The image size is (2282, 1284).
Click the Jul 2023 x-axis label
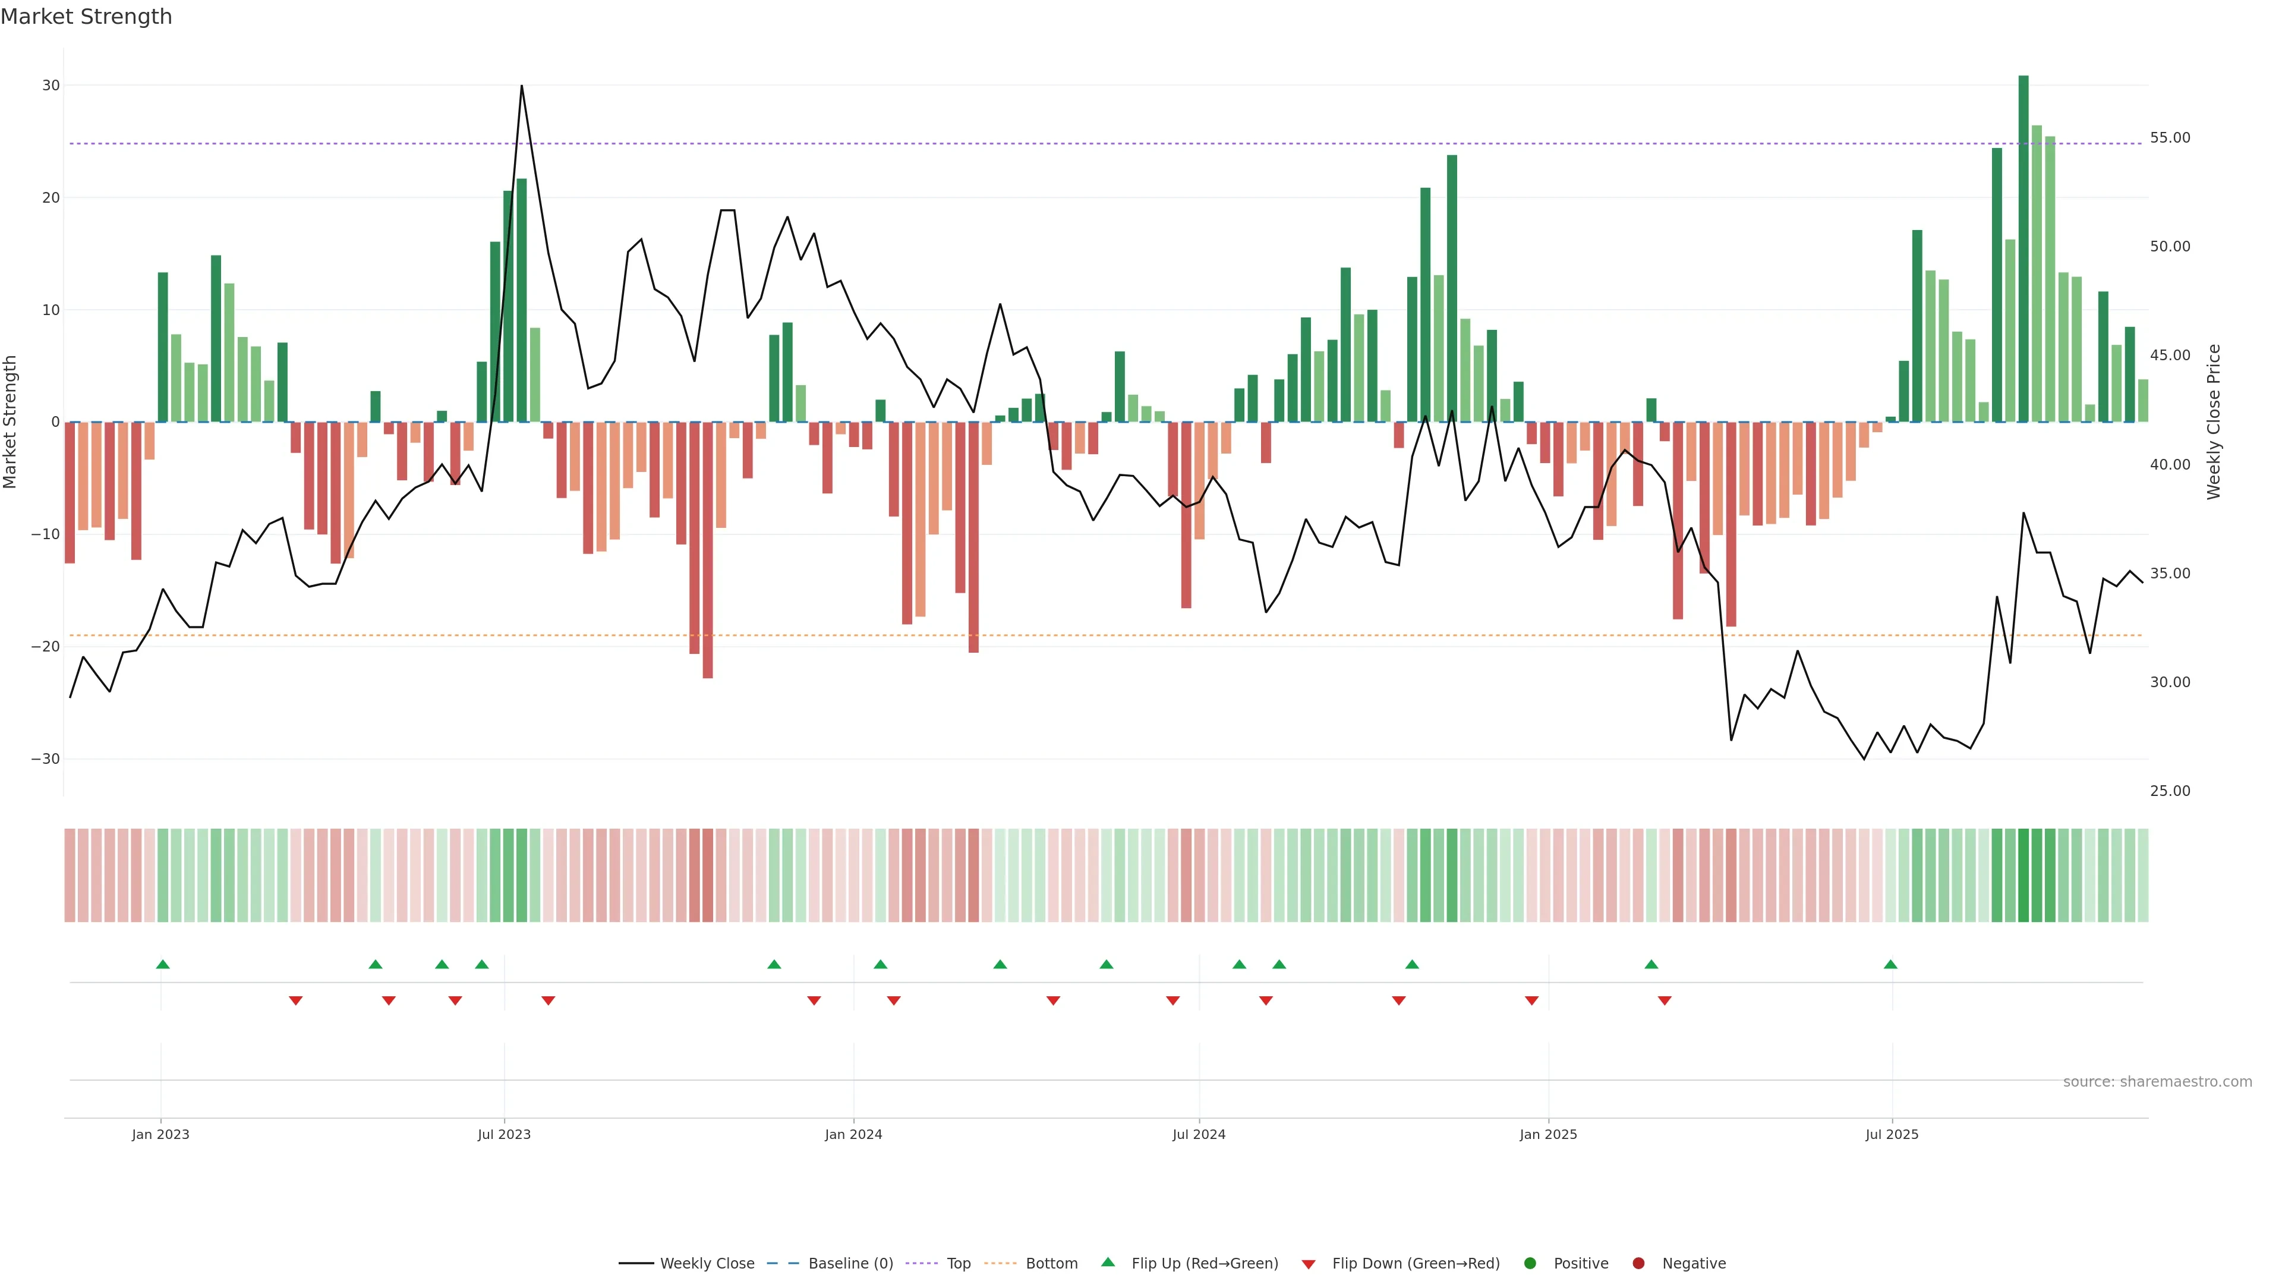(504, 1134)
